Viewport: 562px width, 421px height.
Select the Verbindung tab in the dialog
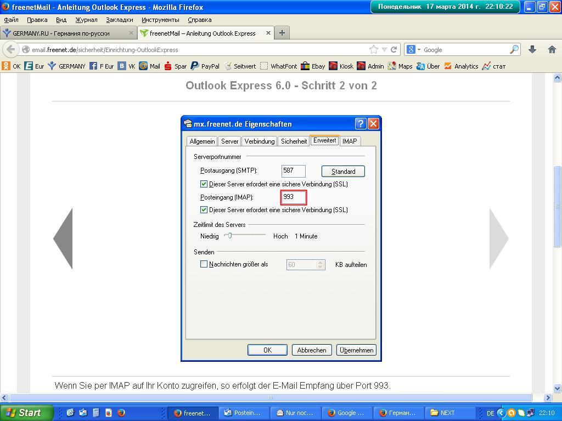(x=260, y=141)
